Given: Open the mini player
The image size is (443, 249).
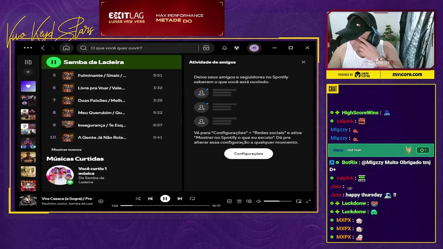Looking at the screenshot, I should tap(299, 201).
